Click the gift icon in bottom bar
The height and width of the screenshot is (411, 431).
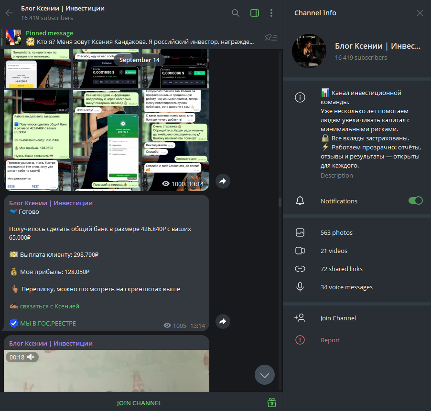pyautogui.click(x=272, y=403)
